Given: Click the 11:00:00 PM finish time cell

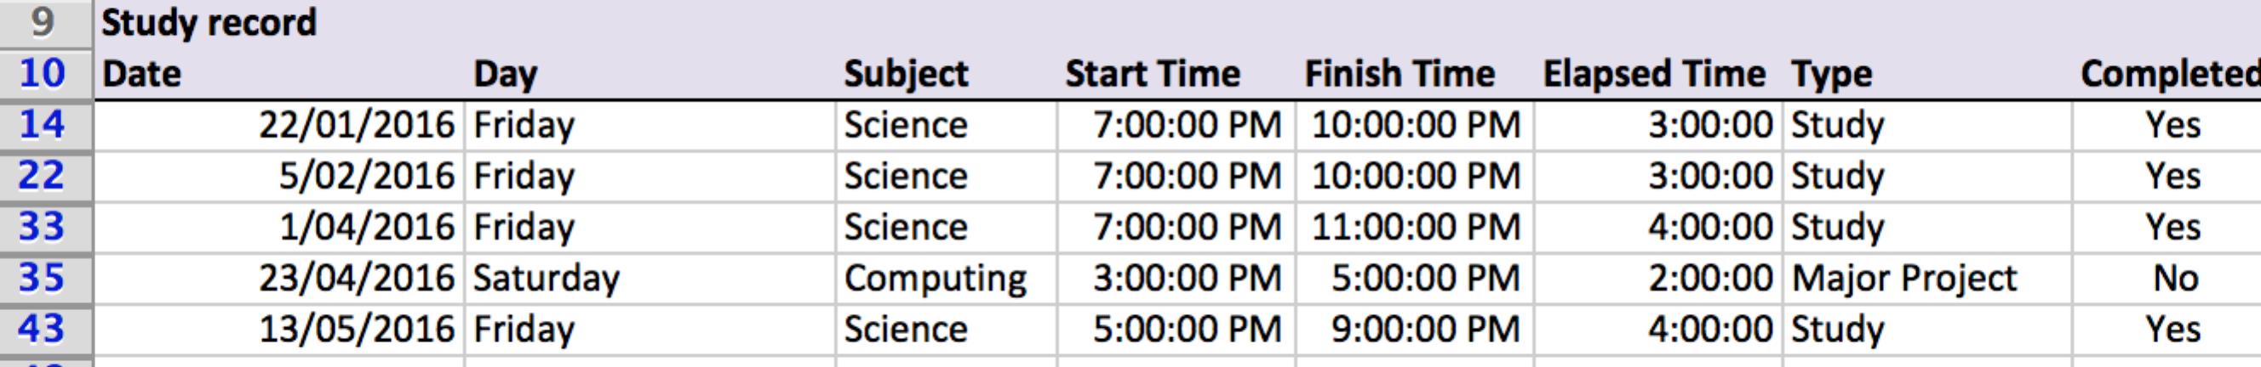Looking at the screenshot, I should tap(1415, 228).
